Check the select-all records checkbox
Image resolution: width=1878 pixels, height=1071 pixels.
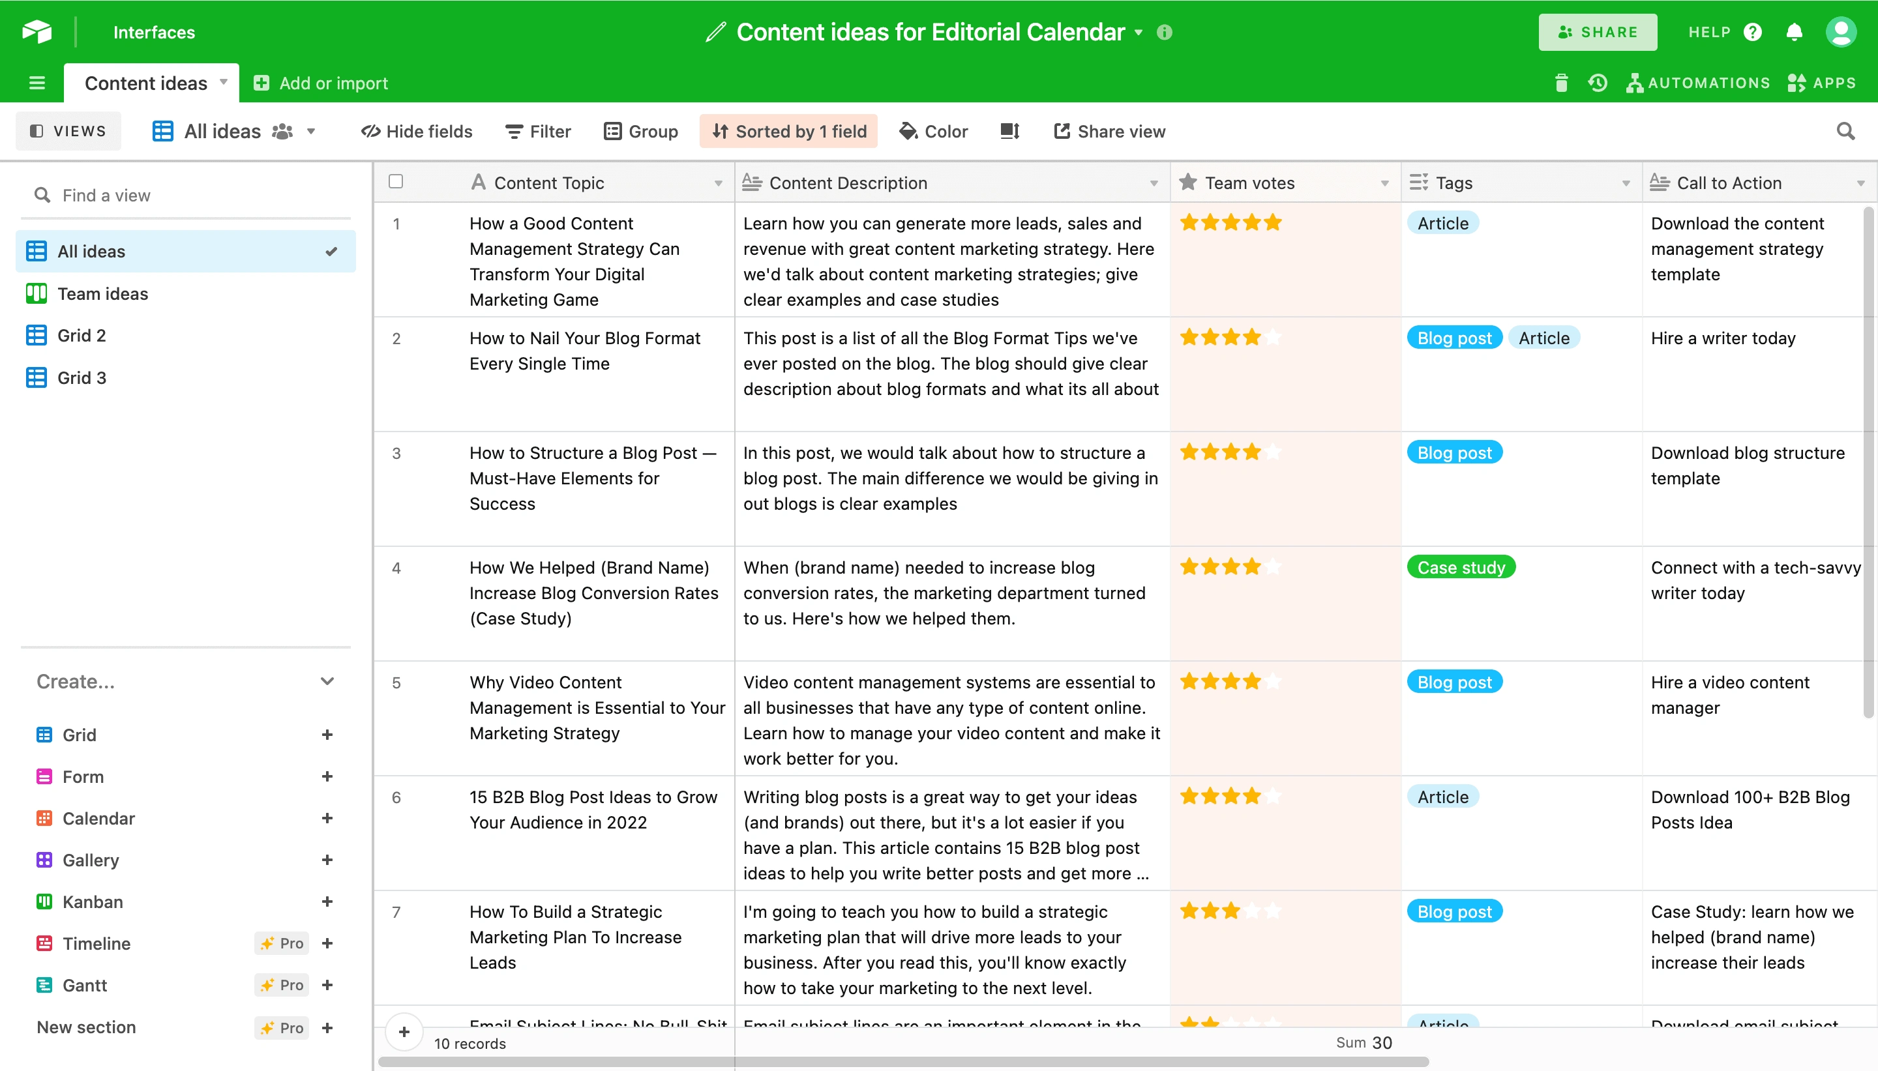(x=396, y=182)
